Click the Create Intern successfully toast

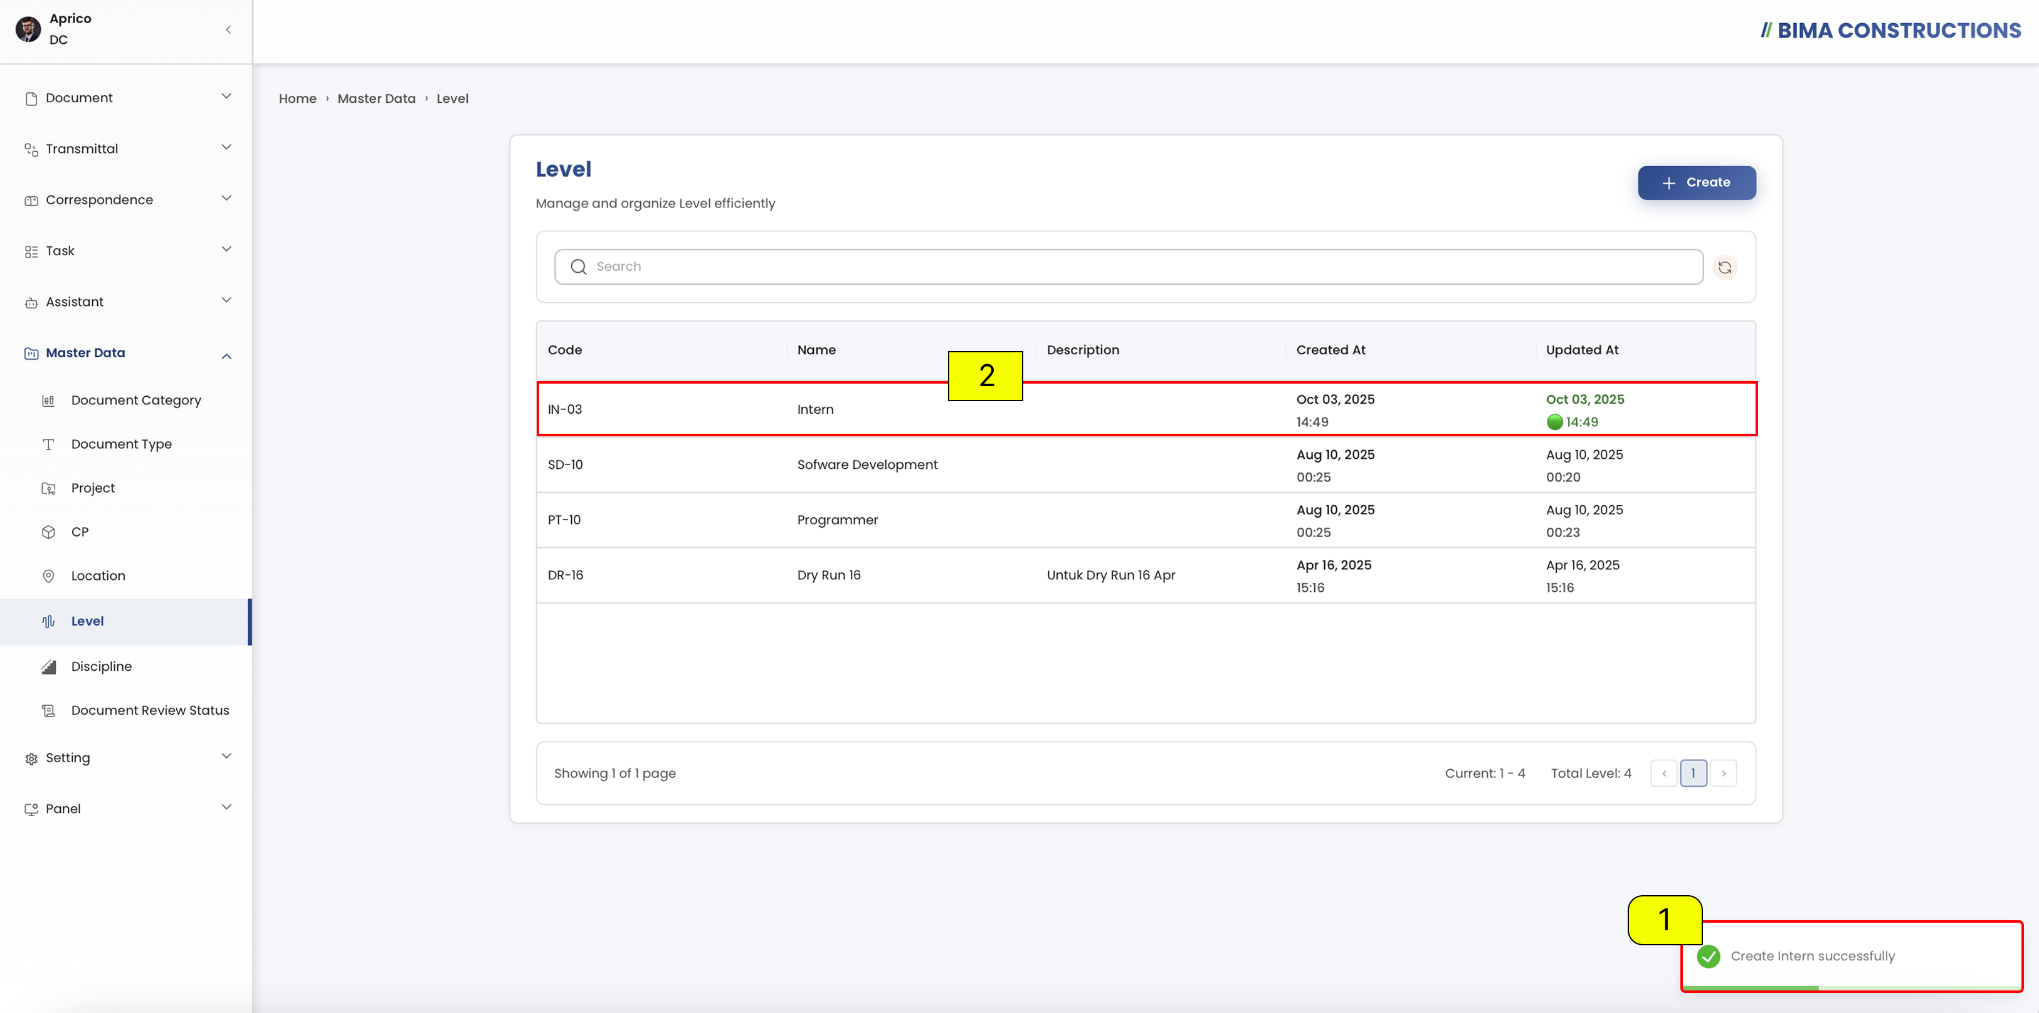coord(1852,956)
